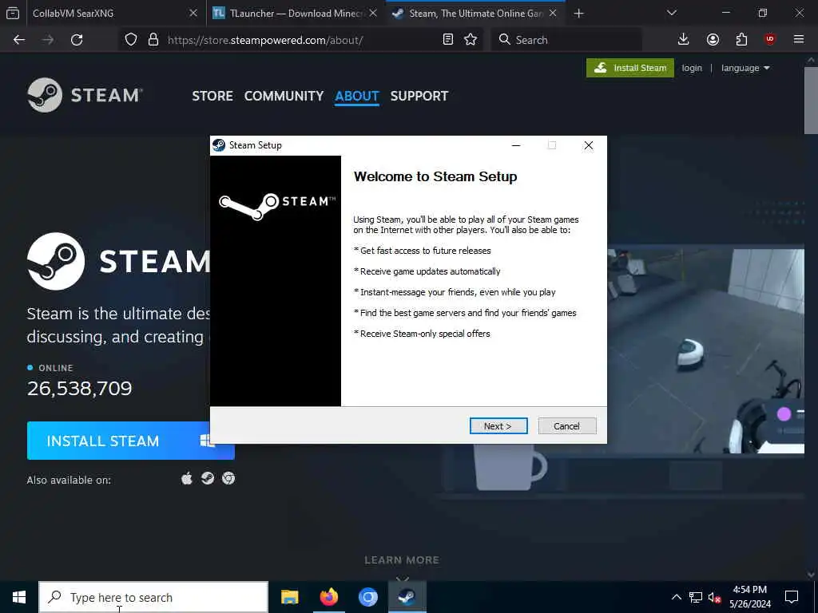Close the Steam browser tab

tap(553, 14)
